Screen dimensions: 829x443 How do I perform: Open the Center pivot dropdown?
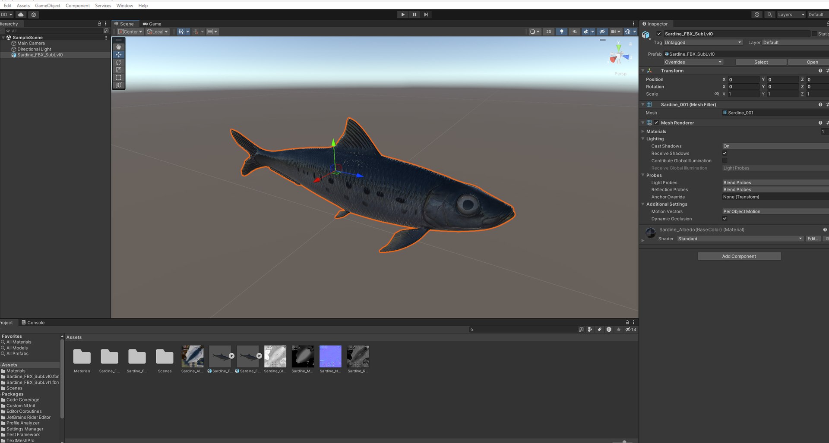pos(130,31)
